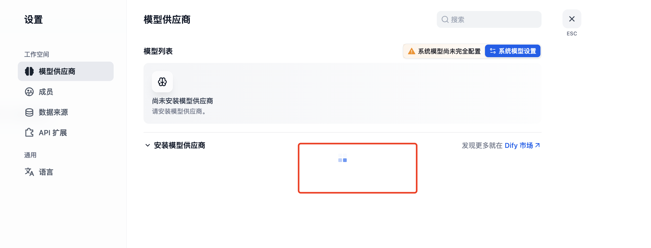
Task: Open 系统模型设置
Action: click(513, 51)
